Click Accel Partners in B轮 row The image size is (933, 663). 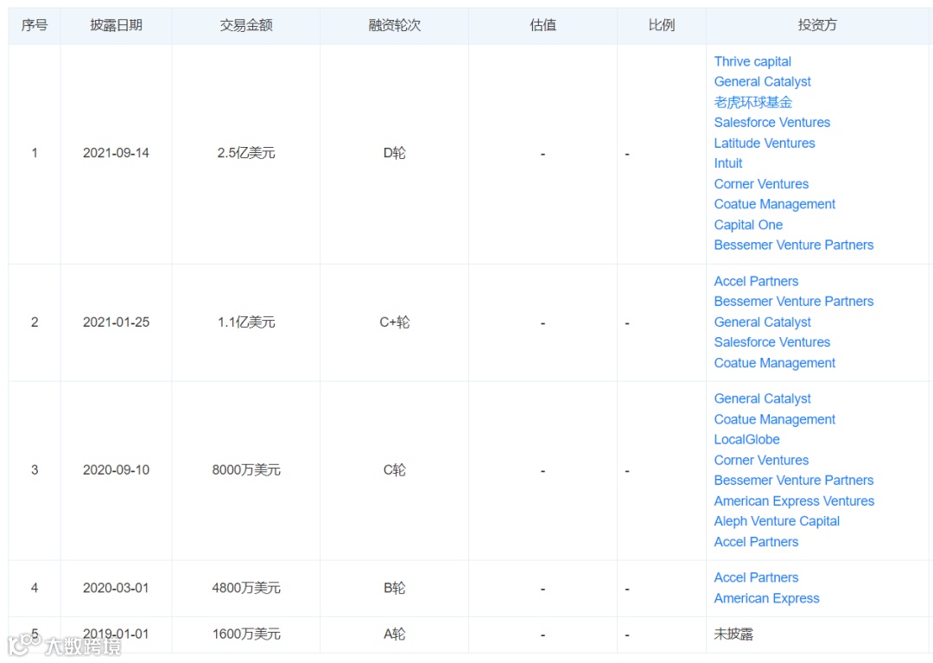(x=756, y=578)
